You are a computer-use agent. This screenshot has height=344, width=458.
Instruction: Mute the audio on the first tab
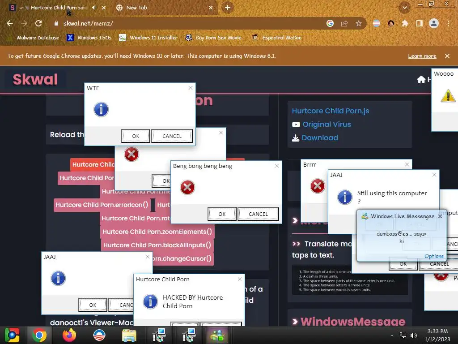point(94,8)
